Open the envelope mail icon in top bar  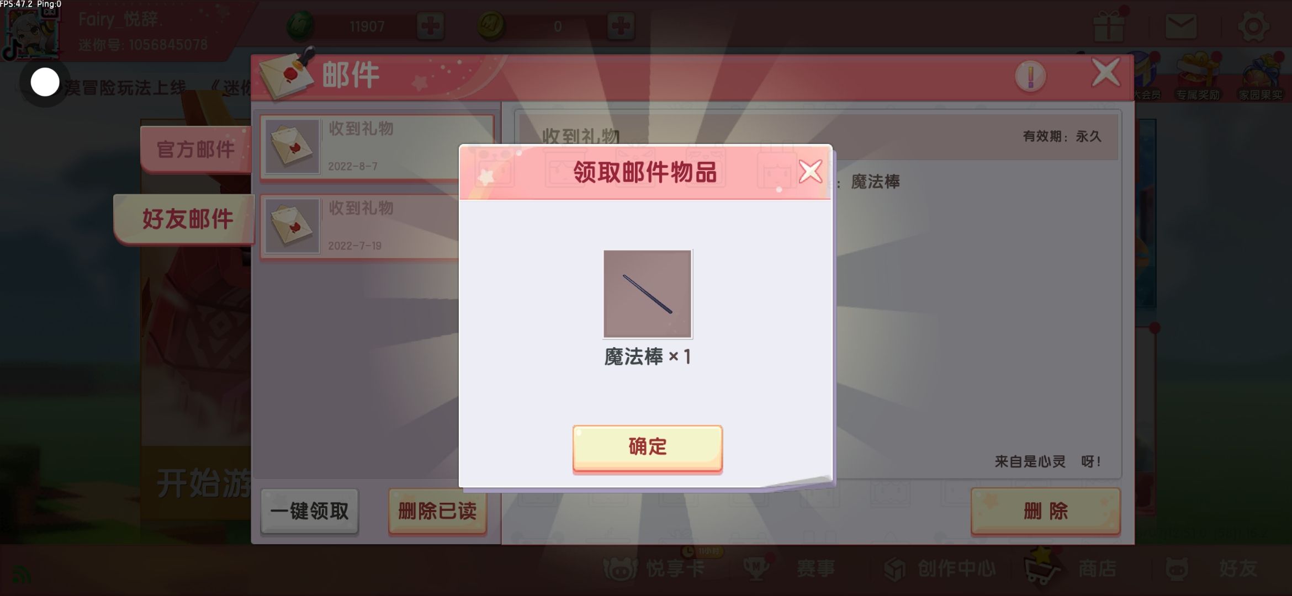(x=1180, y=26)
